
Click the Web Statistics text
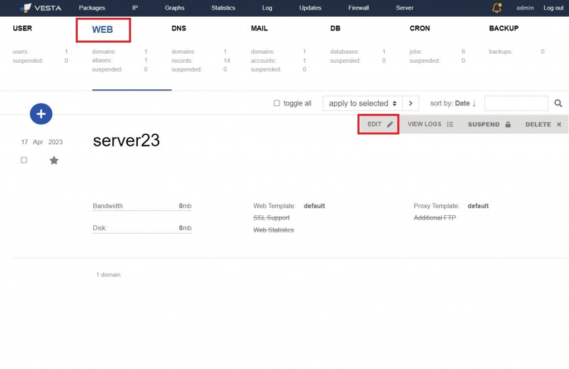pyautogui.click(x=273, y=230)
